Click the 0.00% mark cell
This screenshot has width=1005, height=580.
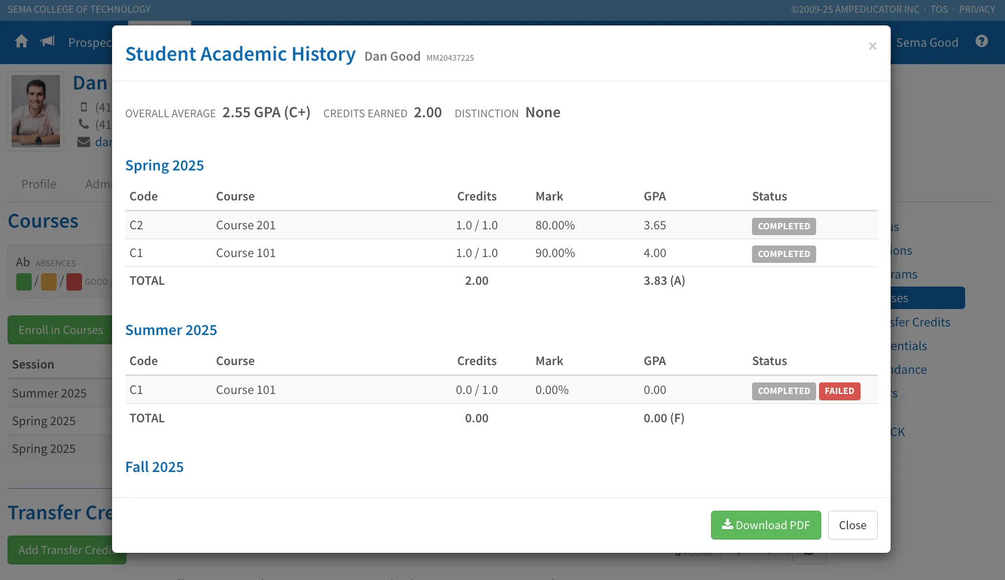[552, 390]
